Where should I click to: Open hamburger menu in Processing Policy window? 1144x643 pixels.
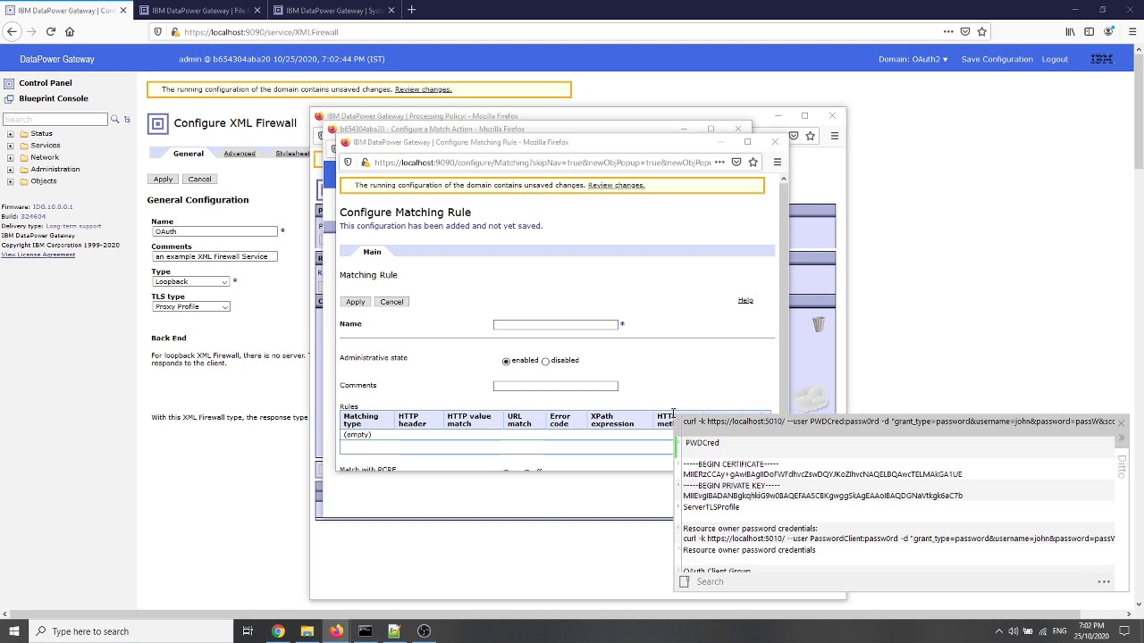tap(834, 136)
